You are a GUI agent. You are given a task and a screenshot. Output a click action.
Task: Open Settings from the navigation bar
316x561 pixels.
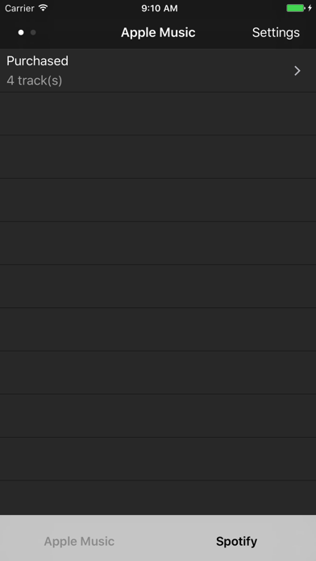click(276, 32)
